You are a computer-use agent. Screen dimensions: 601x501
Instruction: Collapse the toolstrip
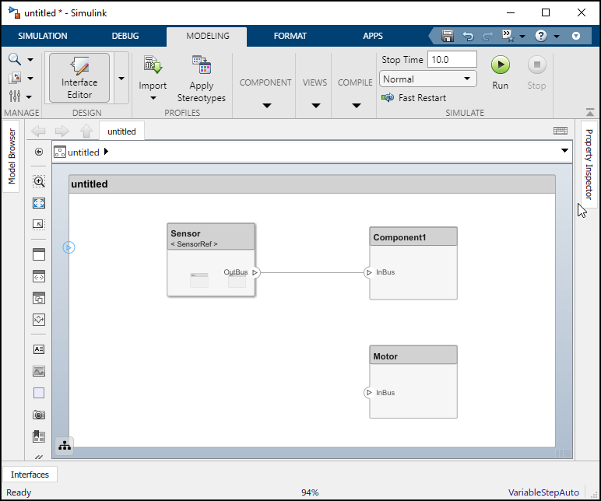(x=590, y=112)
